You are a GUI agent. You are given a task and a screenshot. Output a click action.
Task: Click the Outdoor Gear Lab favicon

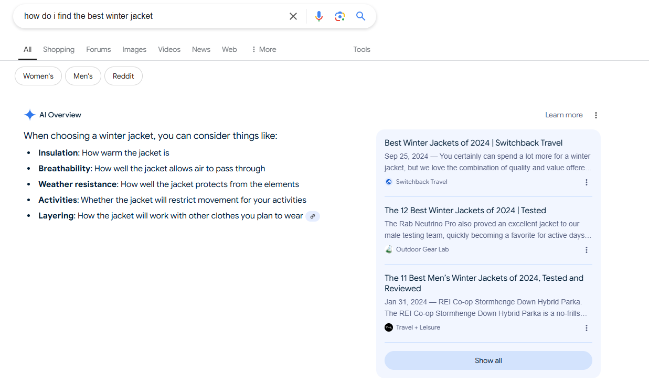click(389, 249)
